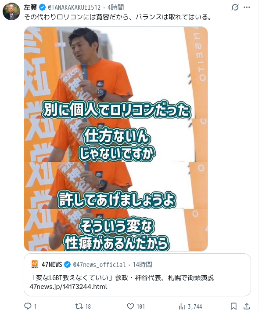This screenshot has width=262, height=310.
Task: Repost this post via retweet icon
Action: tap(79, 306)
